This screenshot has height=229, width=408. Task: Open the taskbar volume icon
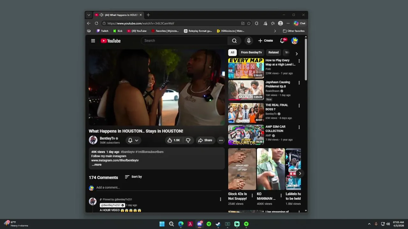(388, 224)
